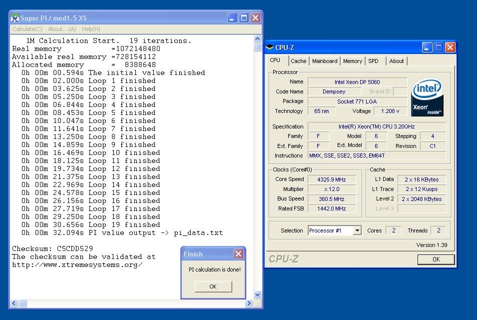
Task: Click the Level 2 value '2 x 2048 KBytes'
Action: [422, 199]
